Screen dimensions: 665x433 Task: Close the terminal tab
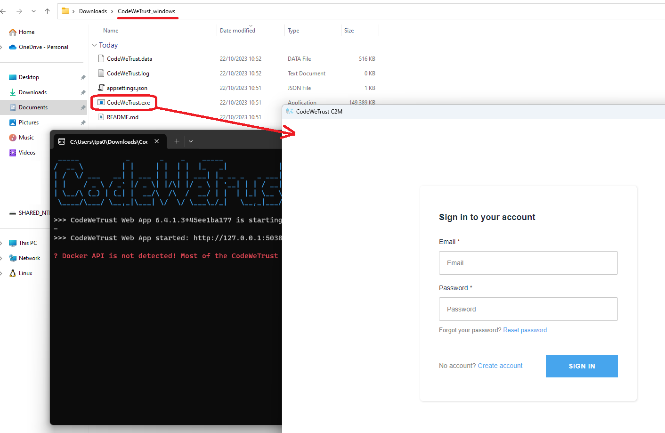tap(157, 141)
